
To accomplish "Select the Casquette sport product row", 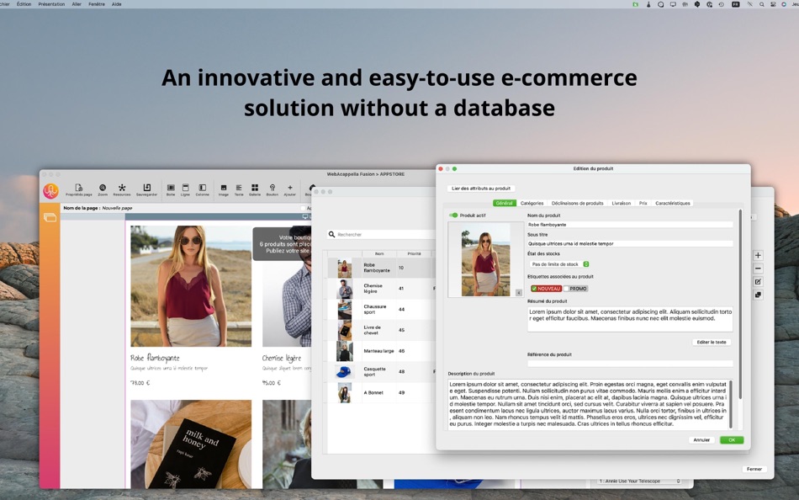I will pyautogui.click(x=379, y=372).
